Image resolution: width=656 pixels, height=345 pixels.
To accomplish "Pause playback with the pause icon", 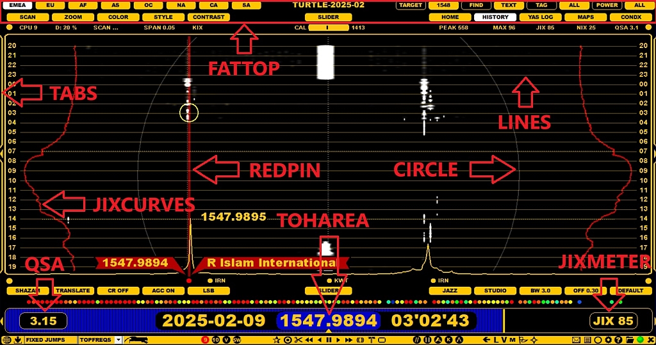I will [x=330, y=340].
